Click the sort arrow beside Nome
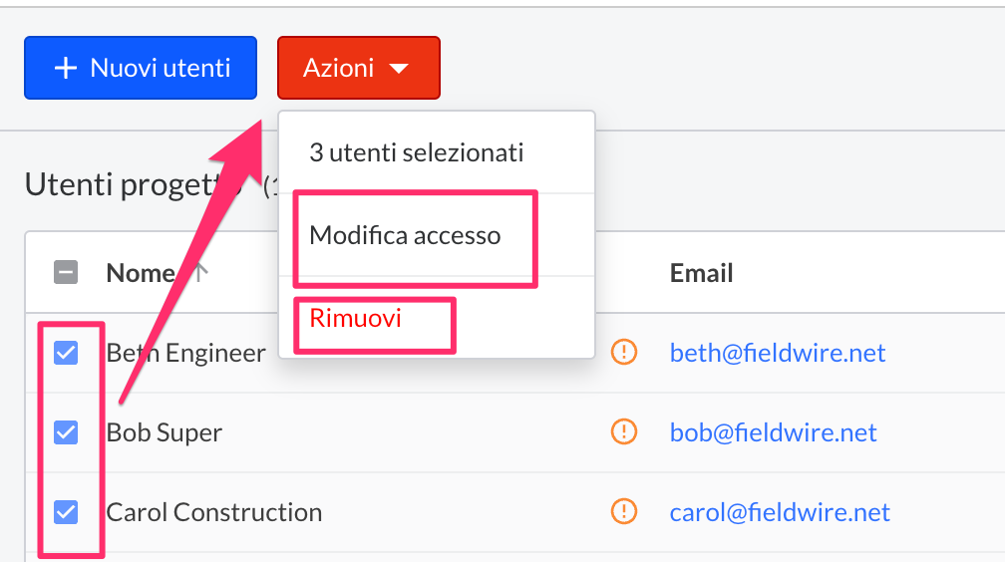The image size is (1005, 562). 199,273
